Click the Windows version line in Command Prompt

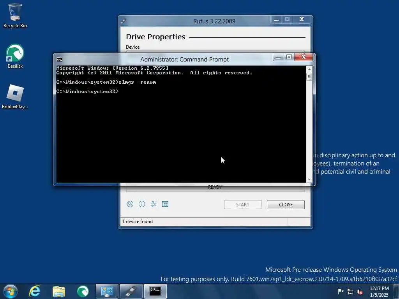point(112,68)
